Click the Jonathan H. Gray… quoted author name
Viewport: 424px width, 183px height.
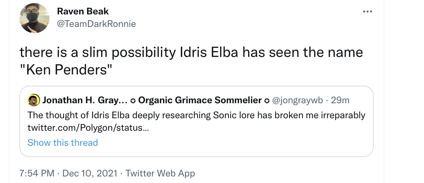(x=85, y=100)
